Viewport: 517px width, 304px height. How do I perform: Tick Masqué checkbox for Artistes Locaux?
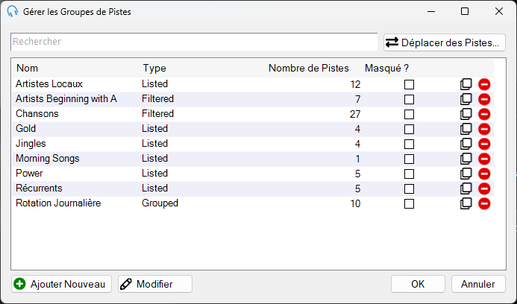click(409, 85)
